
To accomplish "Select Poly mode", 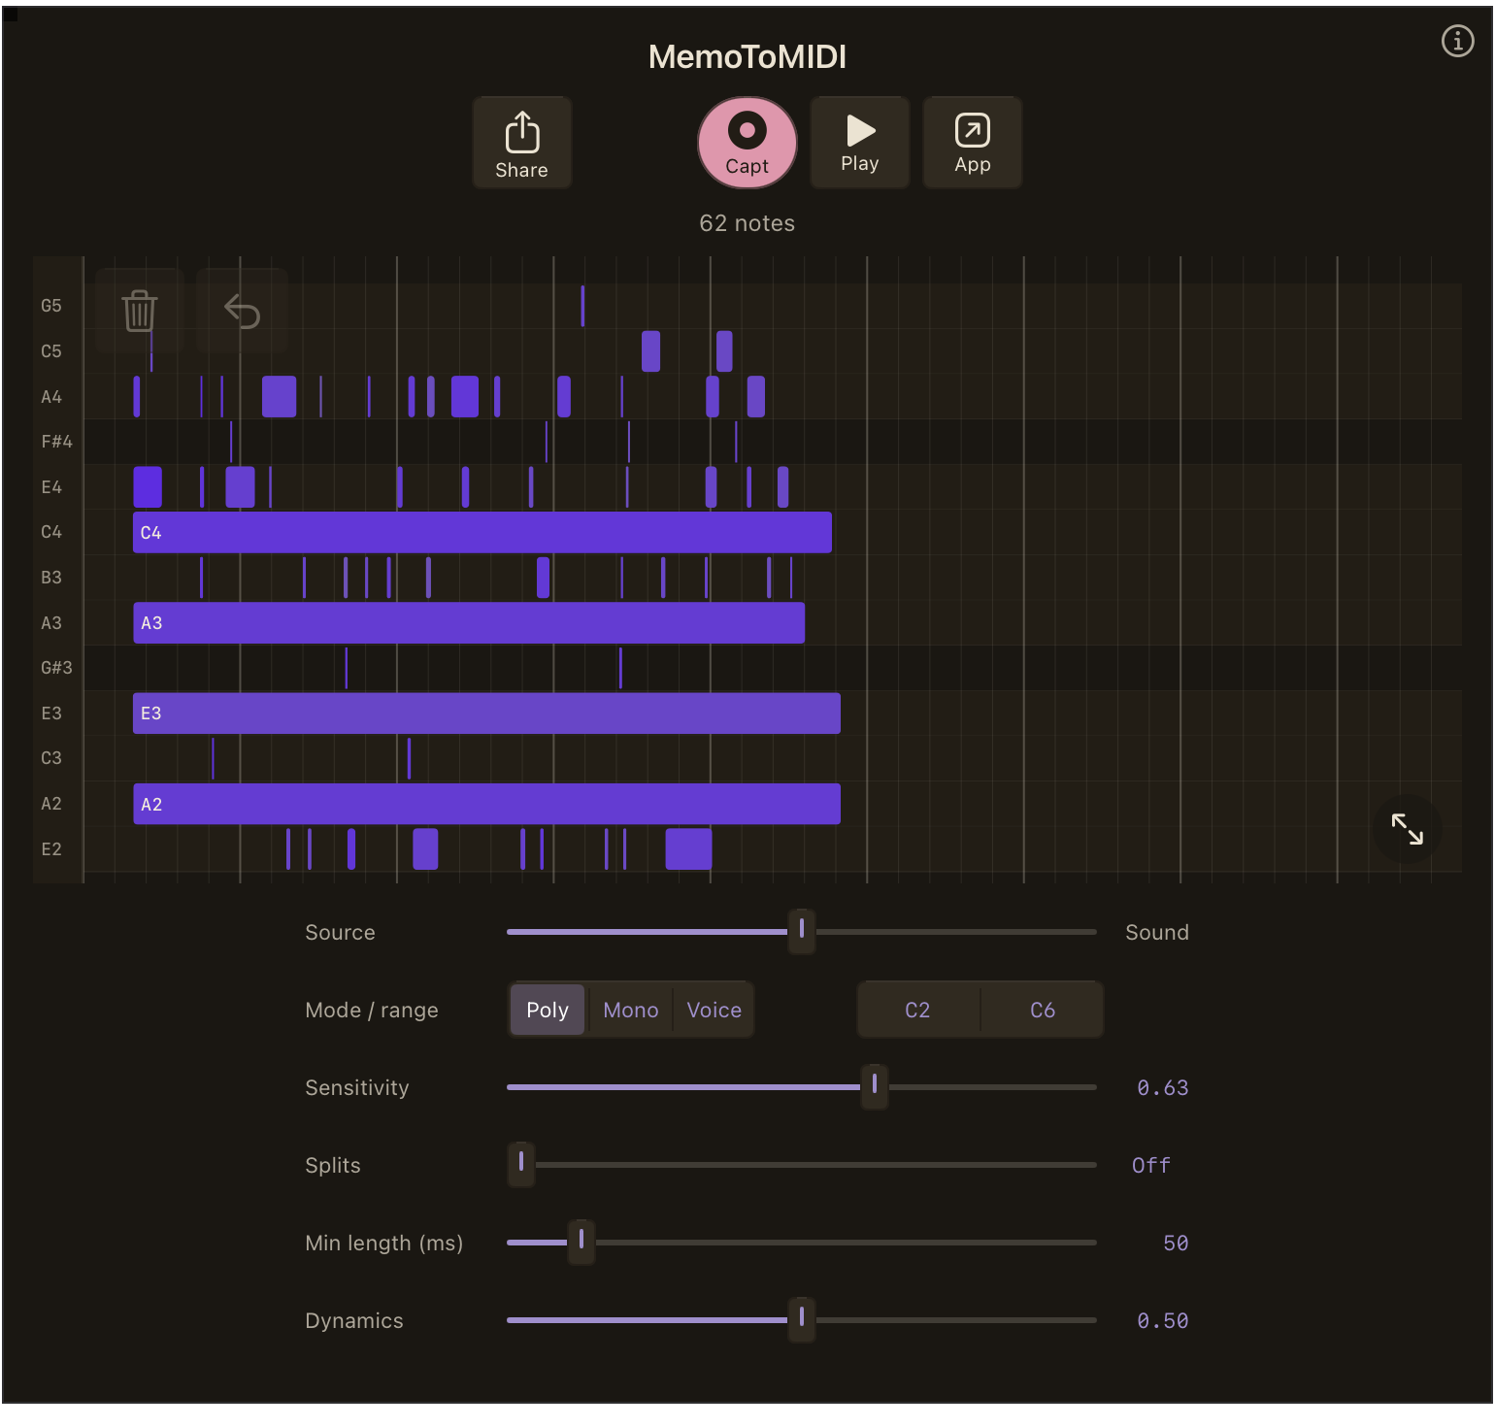I will click(x=548, y=1010).
